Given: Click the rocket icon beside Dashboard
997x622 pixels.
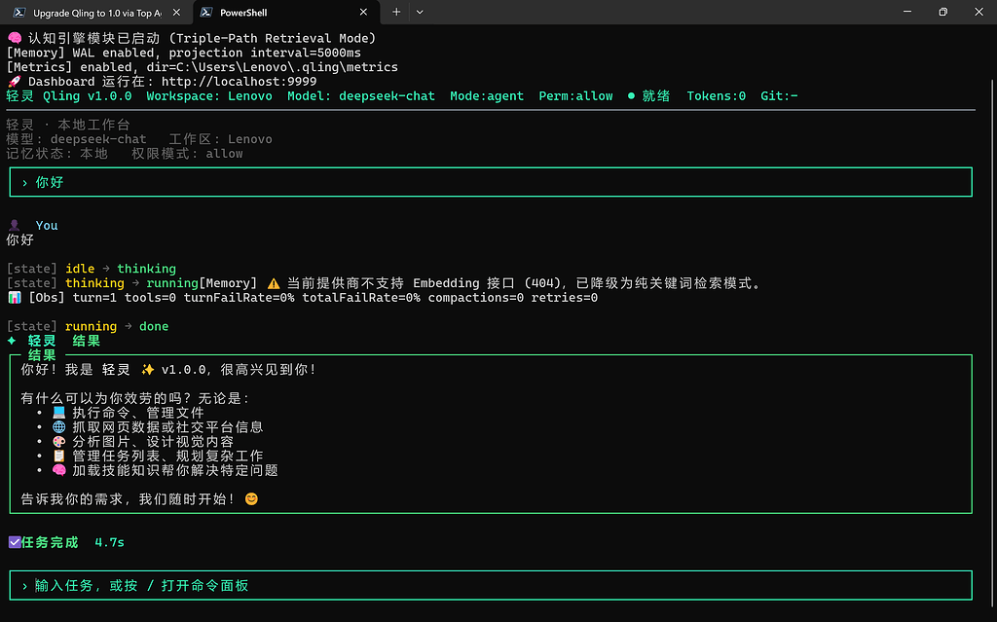Looking at the screenshot, I should (x=15, y=82).
